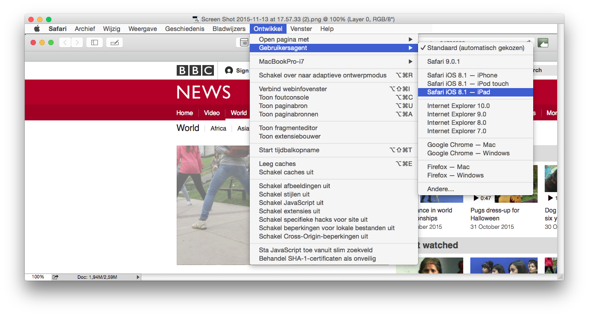Viewport: 589px width, 316px height.
Task: Select Internet Explorer 9.0 user agent
Action: (x=476, y=114)
